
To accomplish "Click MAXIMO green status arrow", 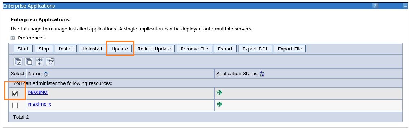I will 219,92.
